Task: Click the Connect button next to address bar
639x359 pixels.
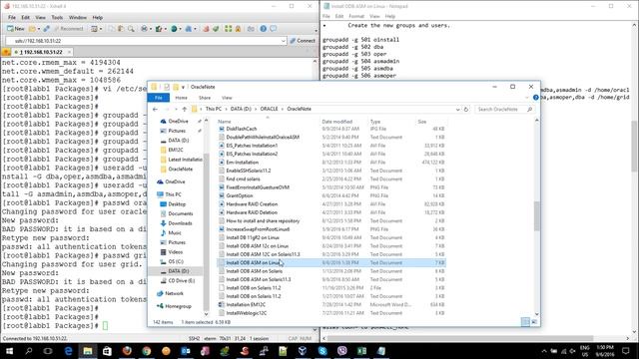Action: point(303,41)
